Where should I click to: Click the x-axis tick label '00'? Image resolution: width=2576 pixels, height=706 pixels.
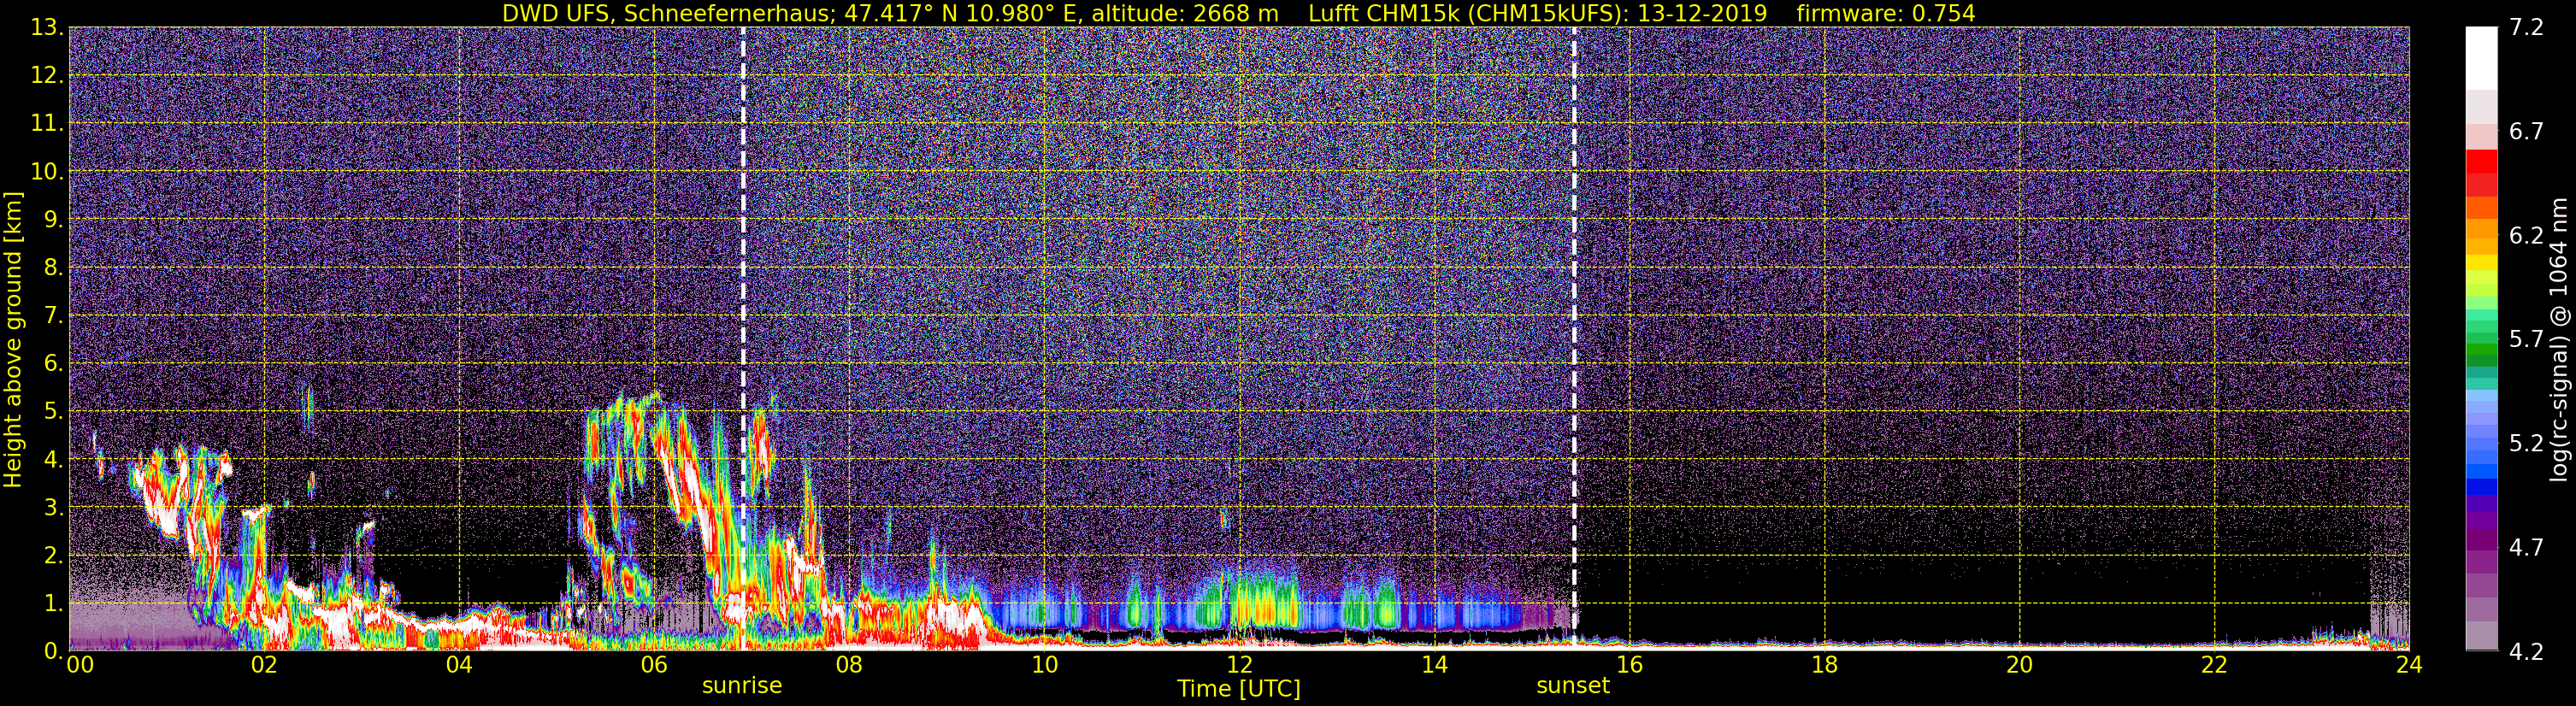80,665
